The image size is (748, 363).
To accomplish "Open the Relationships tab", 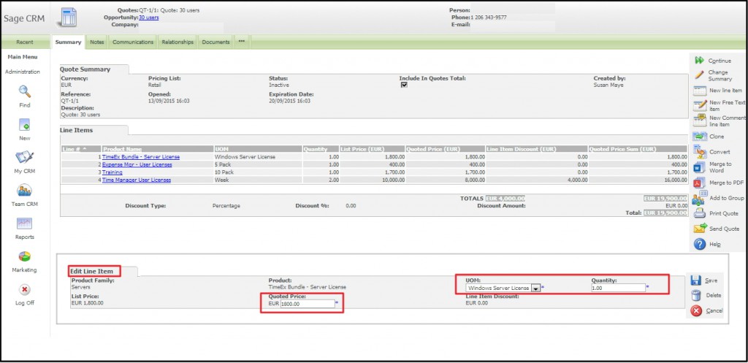I will pos(178,42).
